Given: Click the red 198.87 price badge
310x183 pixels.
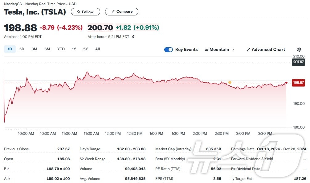Looking at the screenshot, I should pos(298,83).
